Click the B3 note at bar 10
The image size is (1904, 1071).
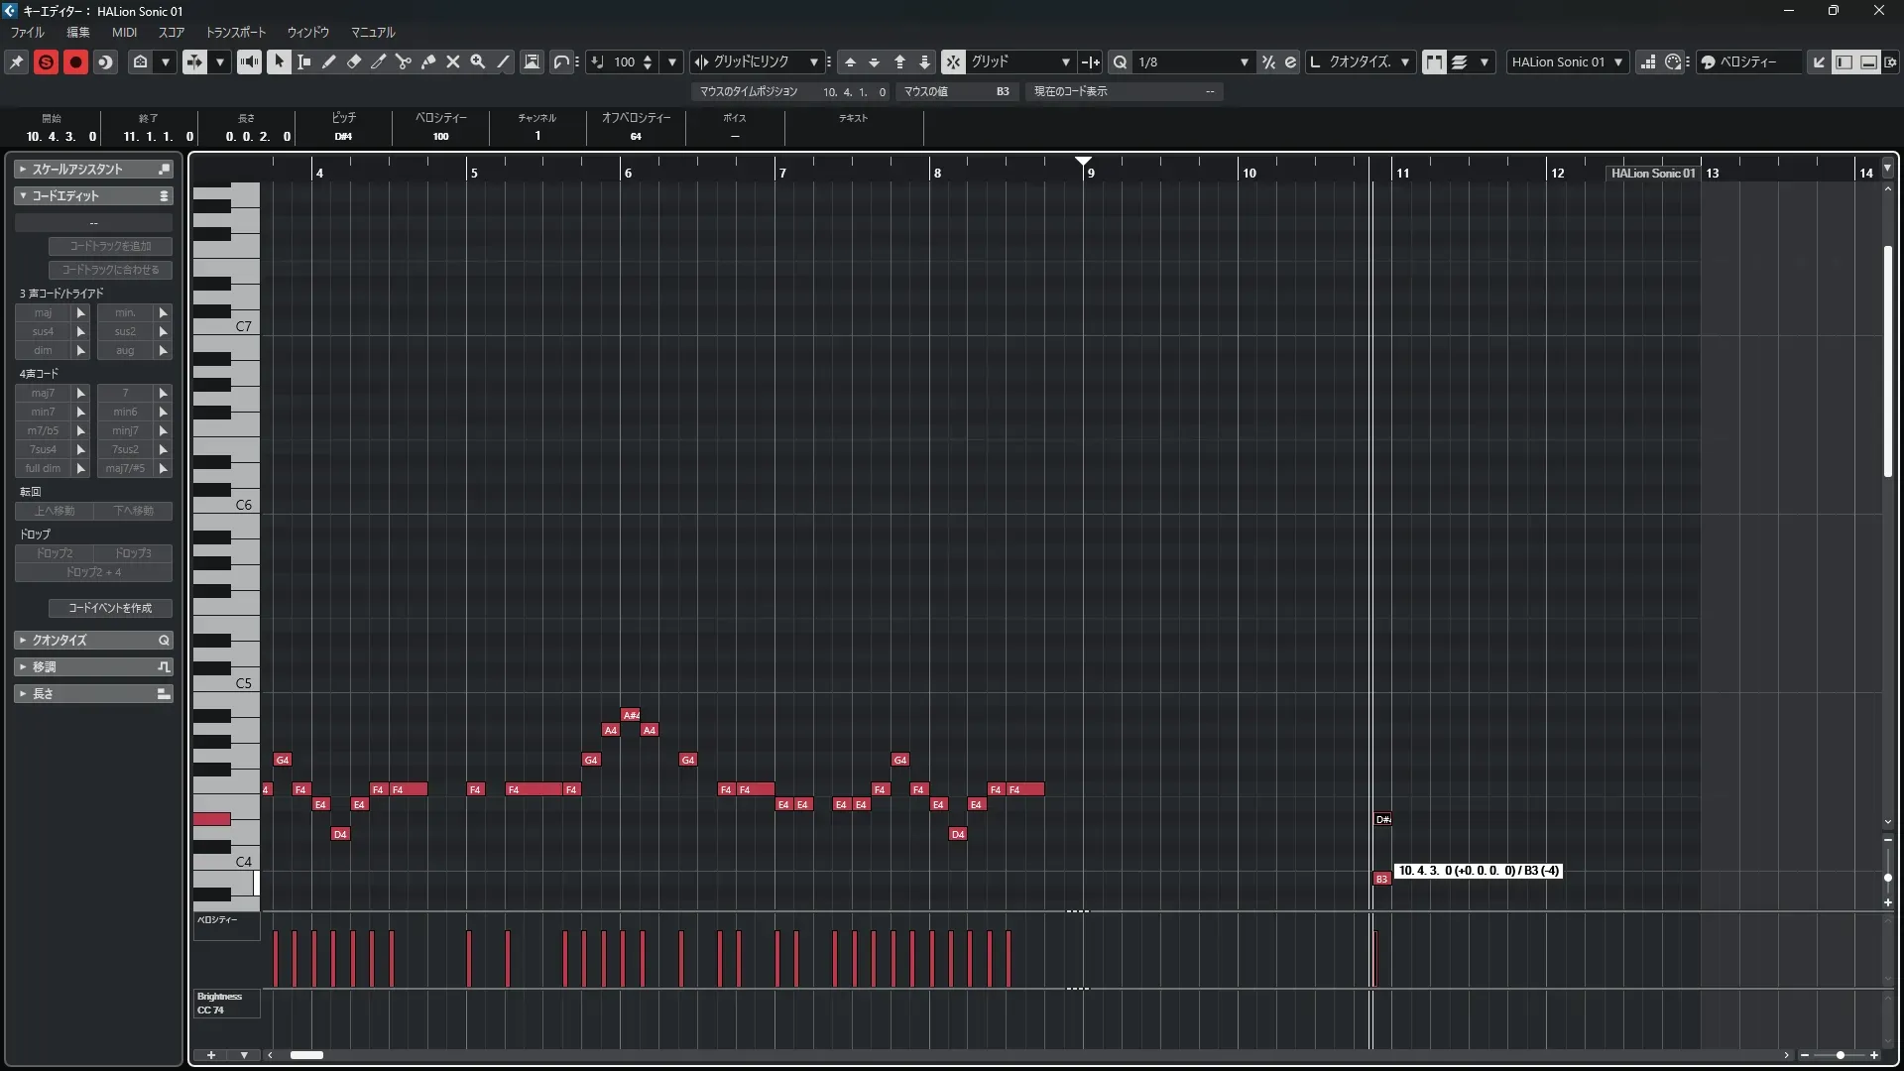tap(1381, 880)
